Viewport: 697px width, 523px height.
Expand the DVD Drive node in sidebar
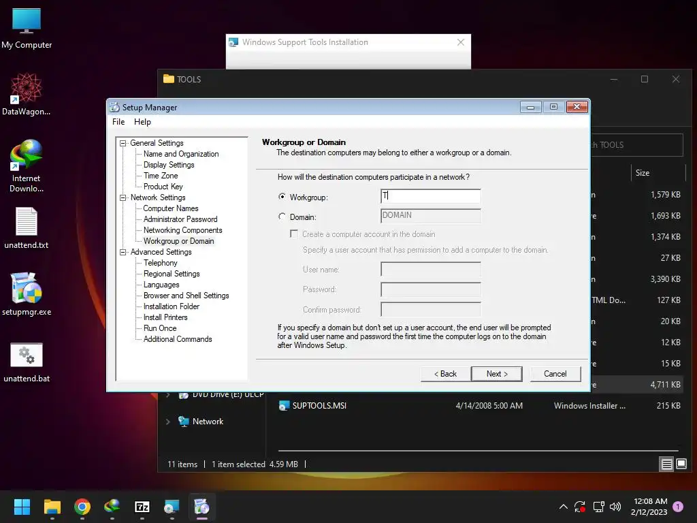tap(168, 394)
